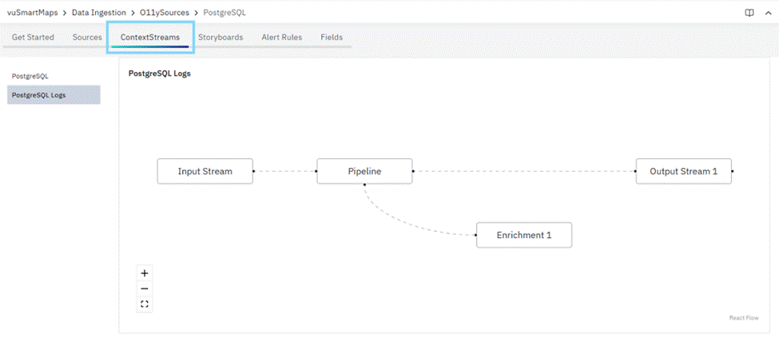
Task: Zoom out of the flow canvas
Action: pos(145,288)
